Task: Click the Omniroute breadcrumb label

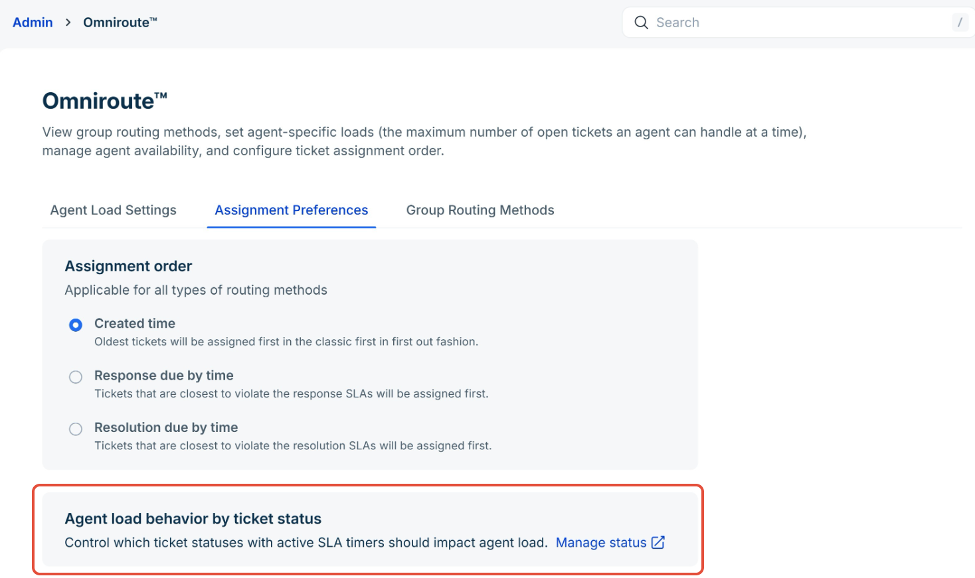Action: pos(120,23)
